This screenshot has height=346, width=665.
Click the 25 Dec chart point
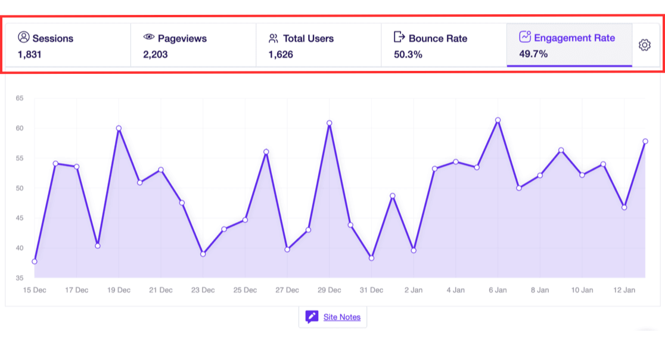point(245,220)
